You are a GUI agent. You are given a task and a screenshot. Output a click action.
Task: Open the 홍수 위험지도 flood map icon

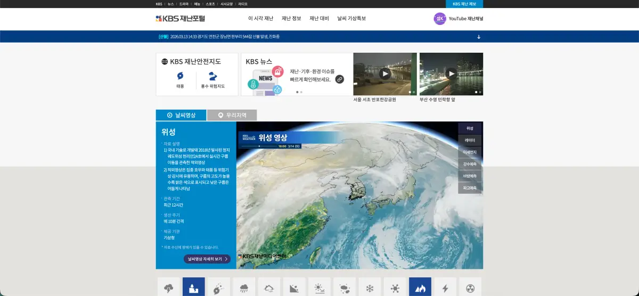(212, 76)
